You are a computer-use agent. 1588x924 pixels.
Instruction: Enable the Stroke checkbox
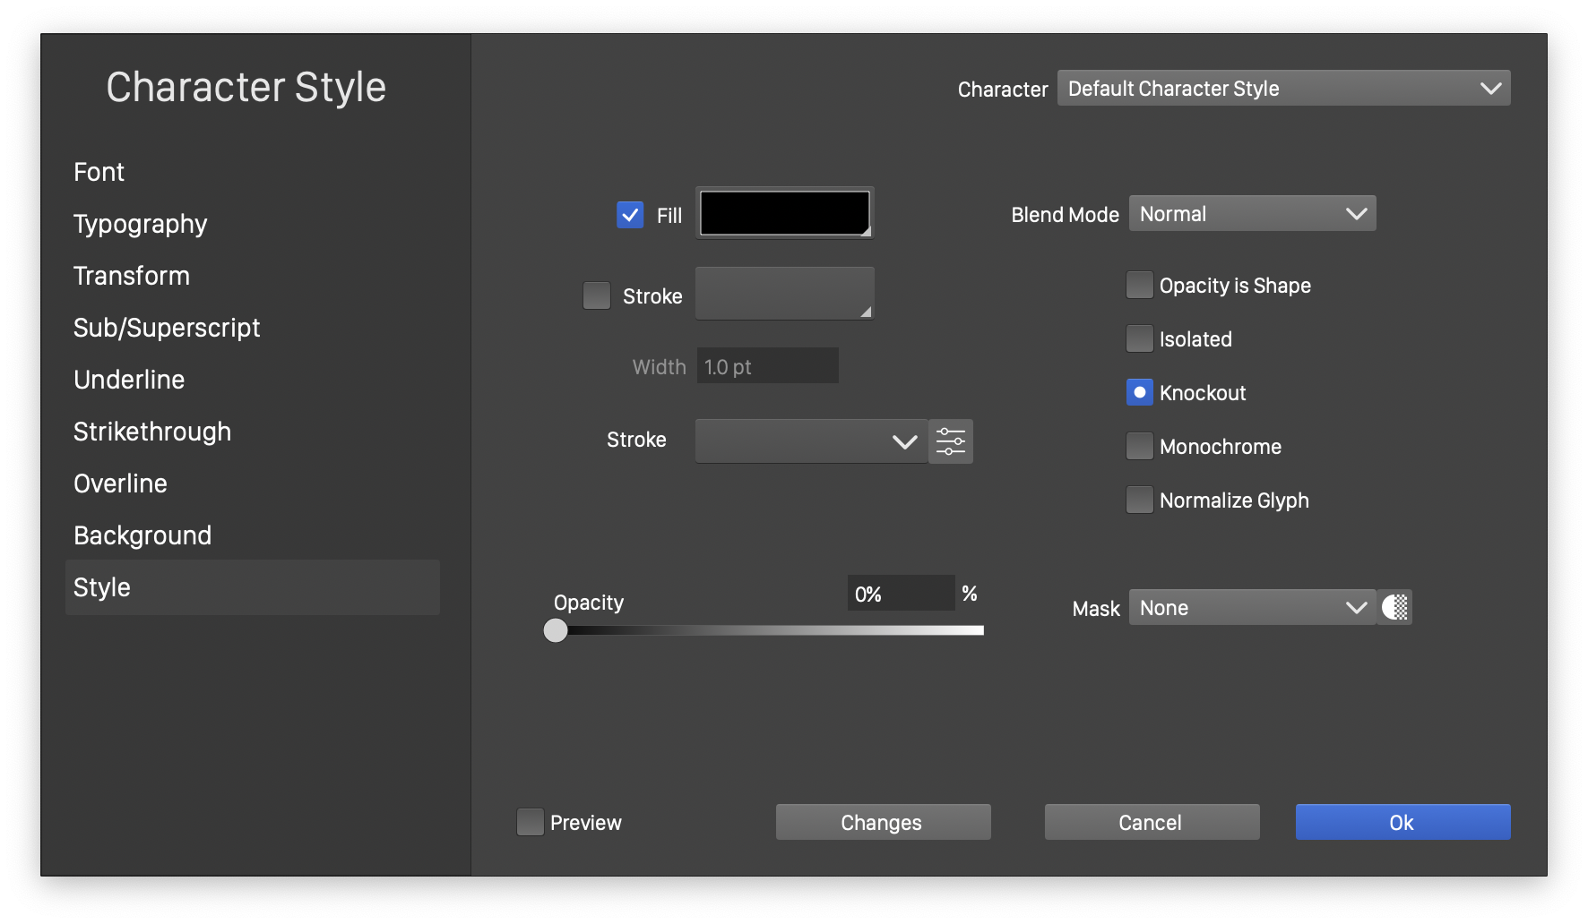[597, 295]
